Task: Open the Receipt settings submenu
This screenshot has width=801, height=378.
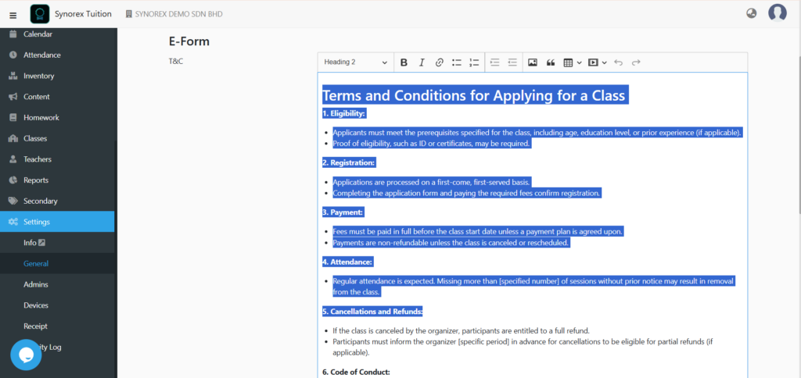Action: click(57, 326)
